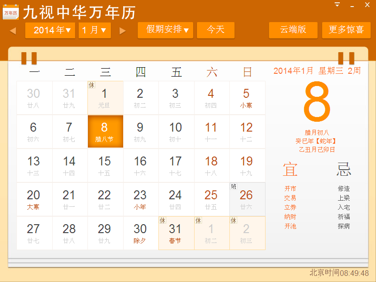This screenshot has height=282, width=376.
Task: Choose December 31 廿九 greyed date
Action: click(70, 98)
